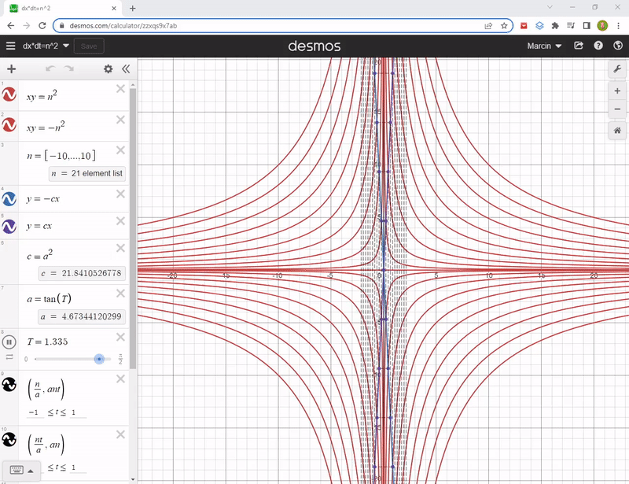The image size is (629, 484).
Task: Edit lower bound −1 of (n/a, ant)
Action: (x=35, y=412)
